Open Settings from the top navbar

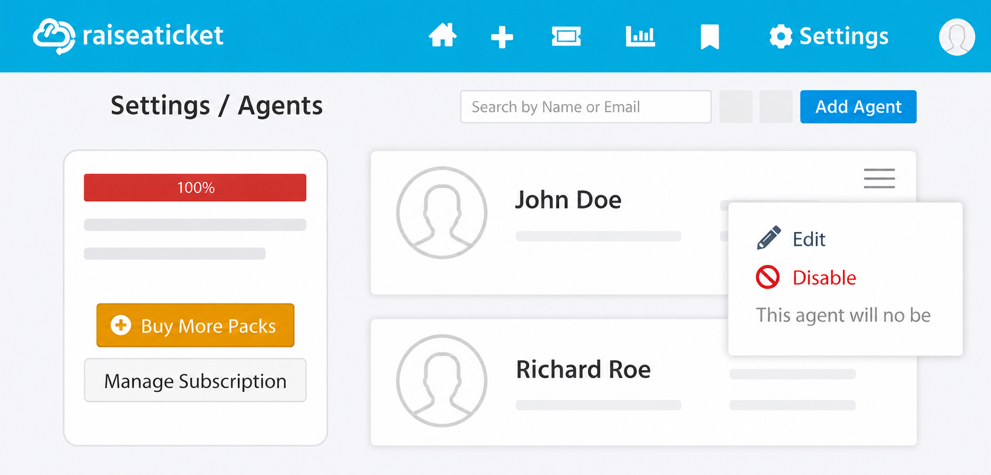coord(828,36)
